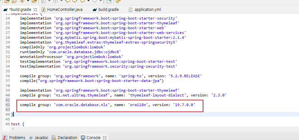Screen dimensions: 299x140
Task: Click the 'thymeleaf-layout-dialect' name string
Action: coord(157,95)
